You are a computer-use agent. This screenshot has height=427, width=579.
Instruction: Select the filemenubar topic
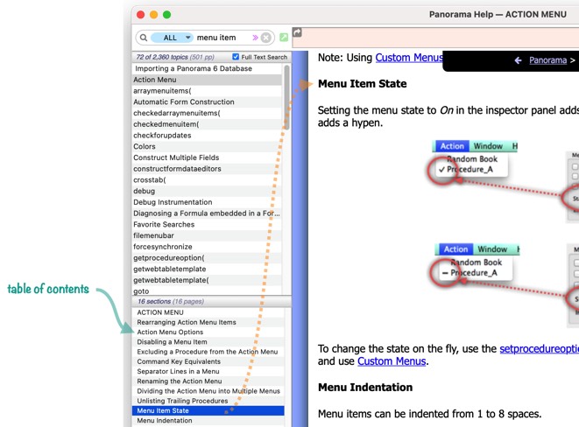tap(207, 235)
